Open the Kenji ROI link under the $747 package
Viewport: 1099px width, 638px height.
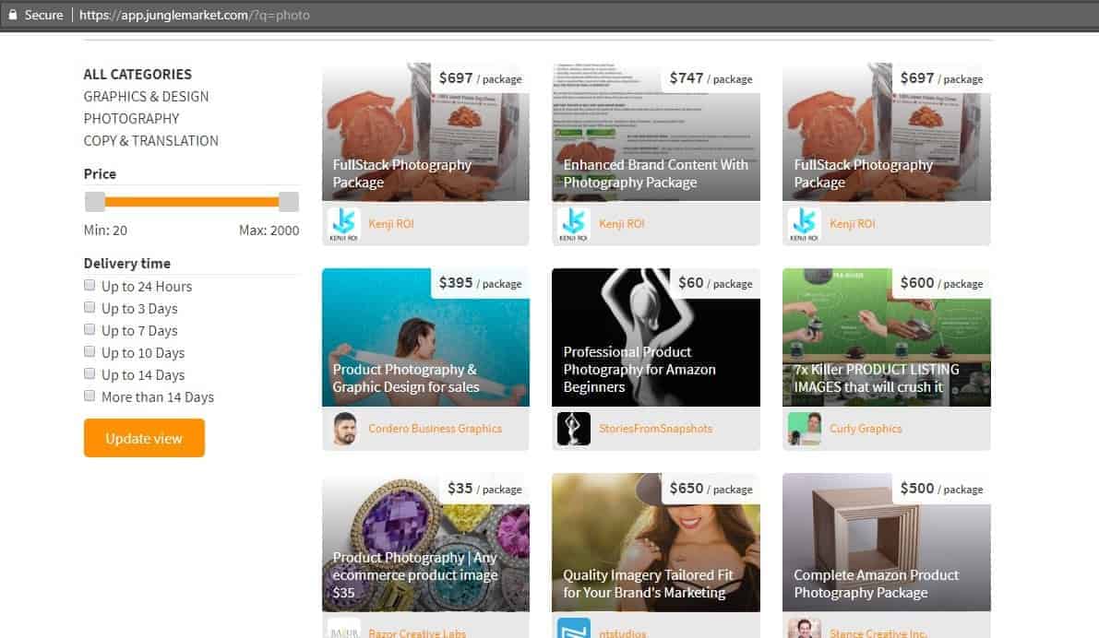point(622,224)
